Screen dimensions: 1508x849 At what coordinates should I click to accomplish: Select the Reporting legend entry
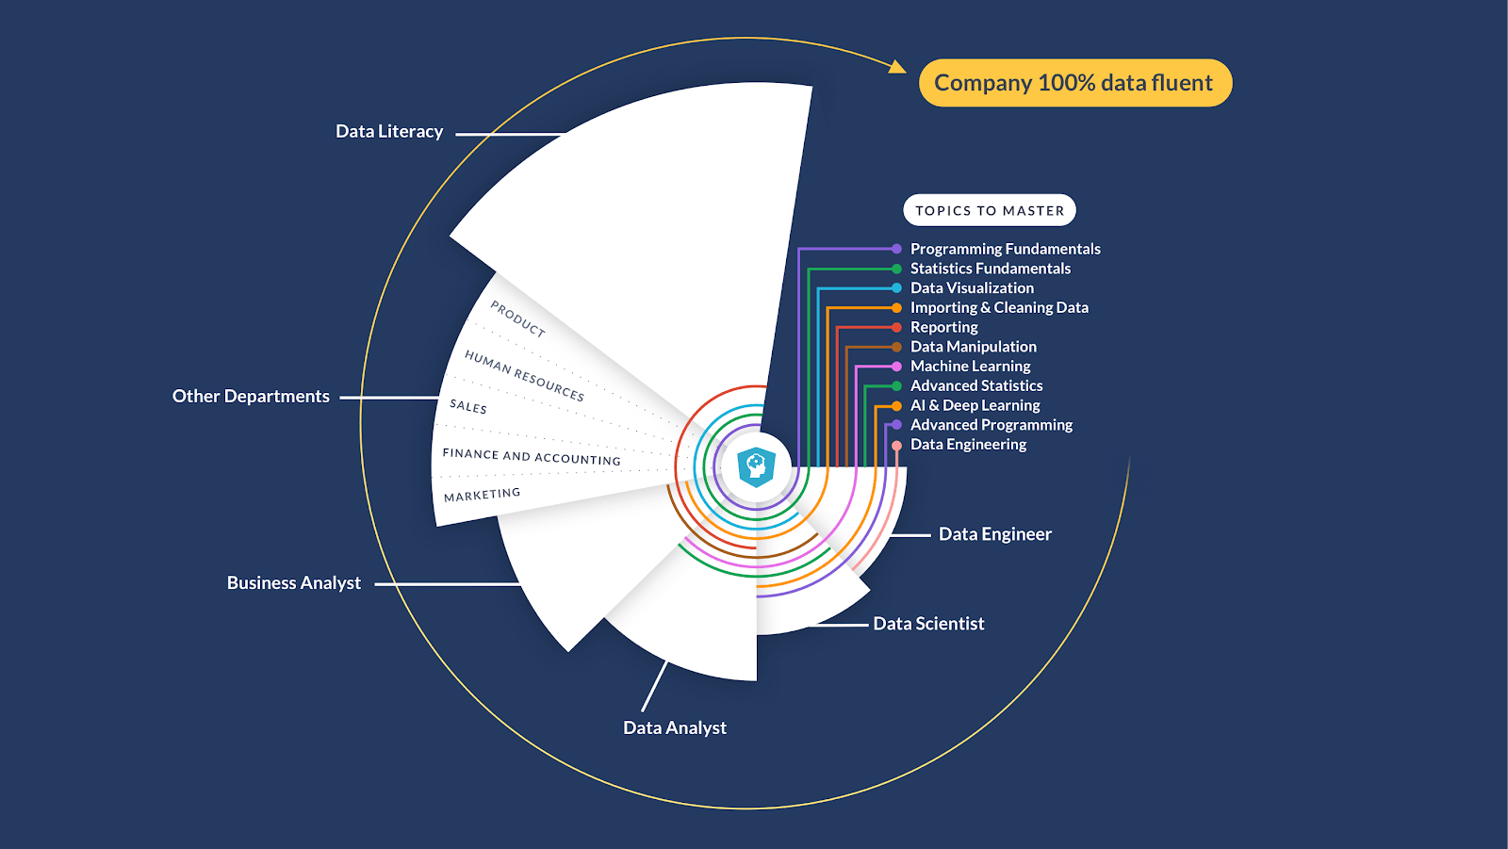[x=943, y=327]
